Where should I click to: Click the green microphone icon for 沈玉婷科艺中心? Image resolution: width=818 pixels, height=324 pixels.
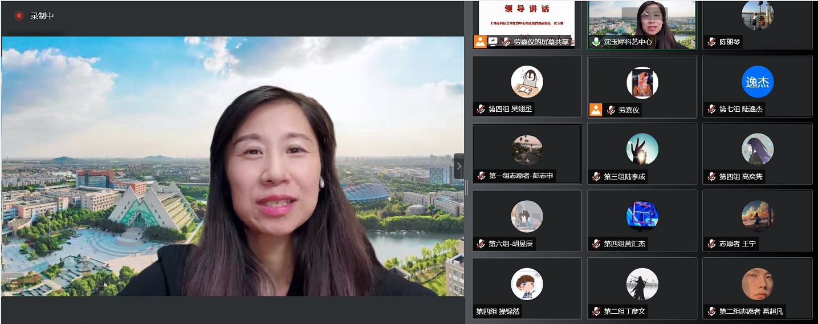point(596,42)
